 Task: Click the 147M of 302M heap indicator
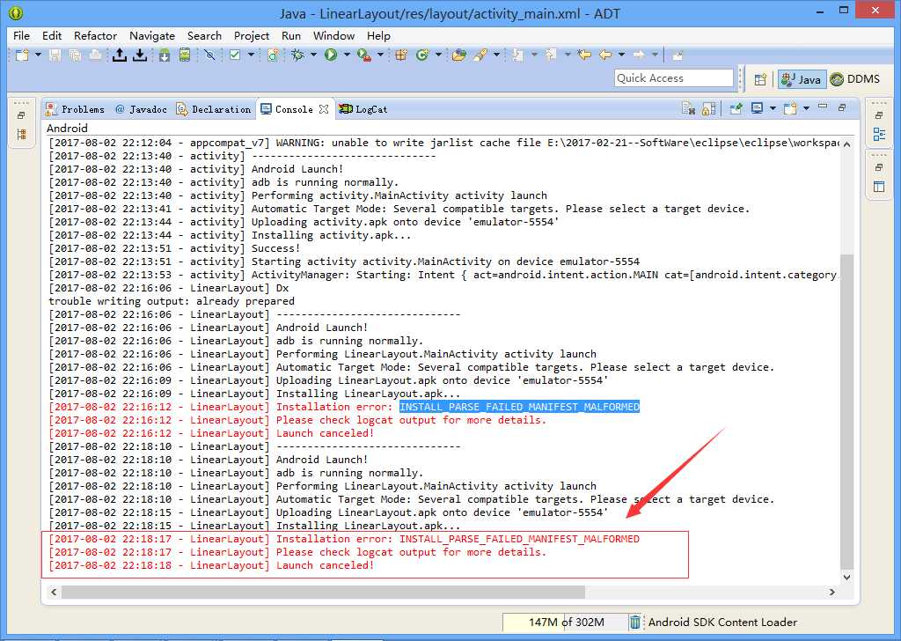pos(566,622)
